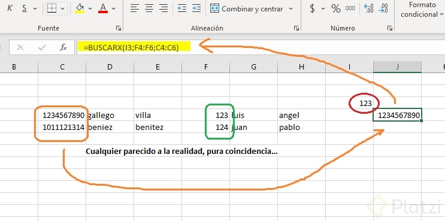Select column C header
This screenshot has width=445, height=221.
pos(62,67)
